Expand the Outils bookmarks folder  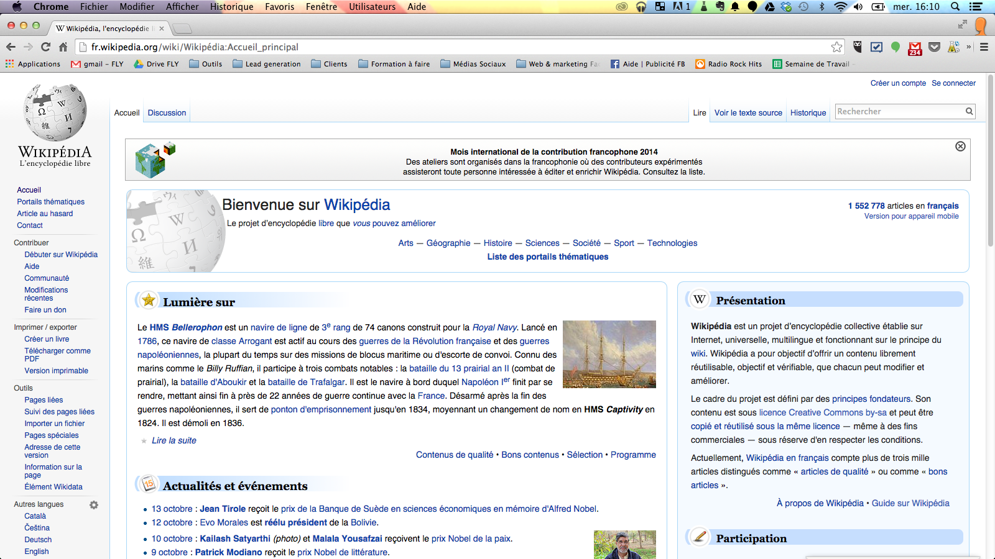pos(205,64)
